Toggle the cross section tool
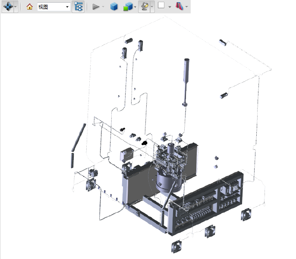This screenshot has height=259, width=296. pos(179,6)
